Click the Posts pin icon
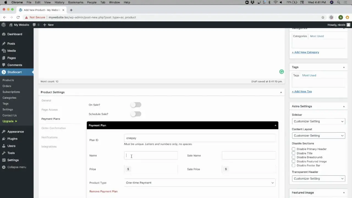Screen dimensions: 352x198 pos(4,44)
